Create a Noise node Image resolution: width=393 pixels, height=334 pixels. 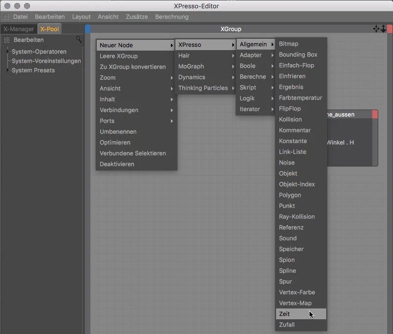(301, 163)
